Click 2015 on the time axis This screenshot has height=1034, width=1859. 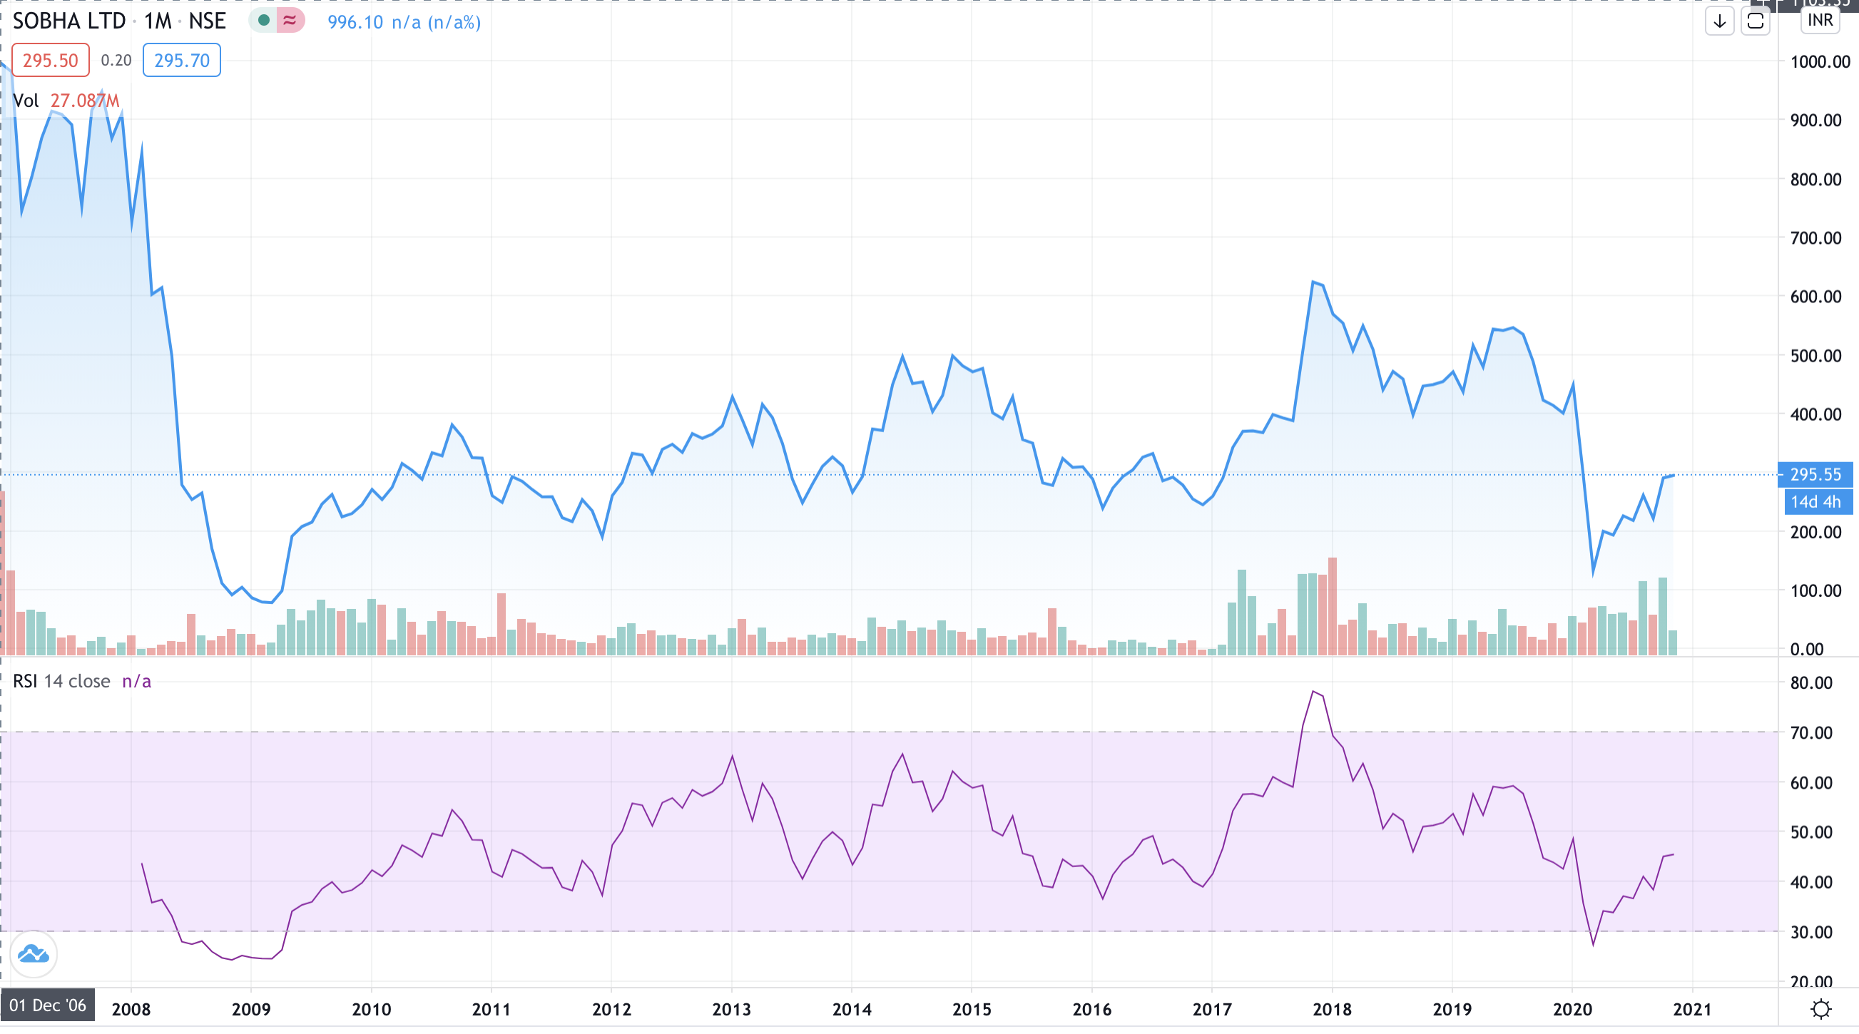pyautogui.click(x=972, y=1009)
